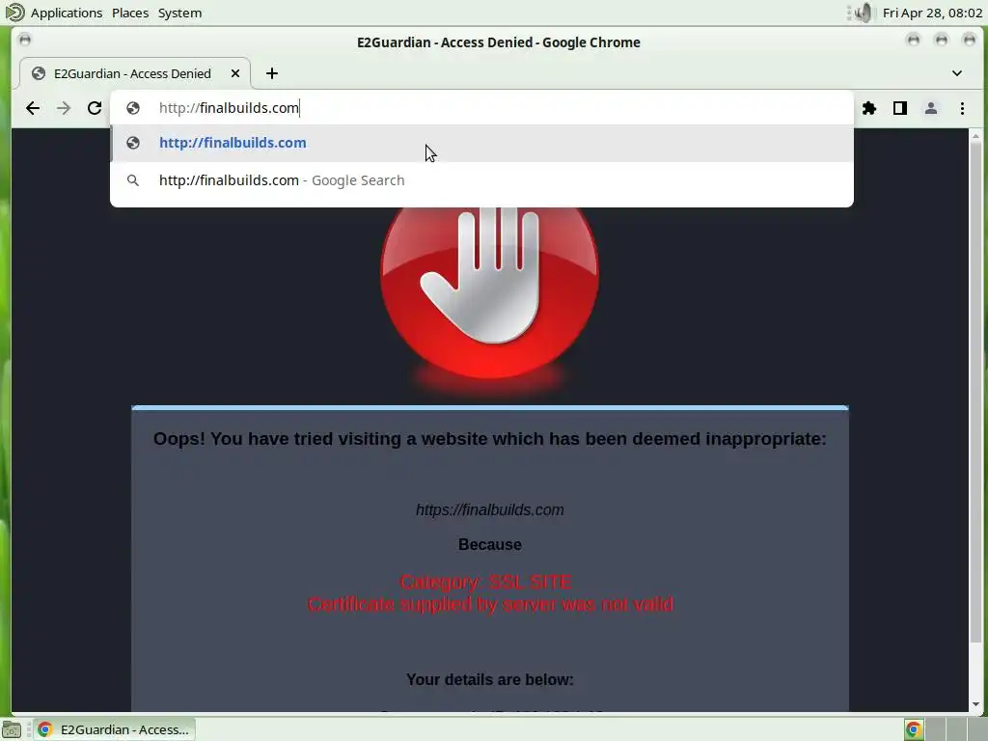Viewport: 988px width, 741px height.
Task: Click the show desktop icon in bottom panel
Action: coord(12,729)
